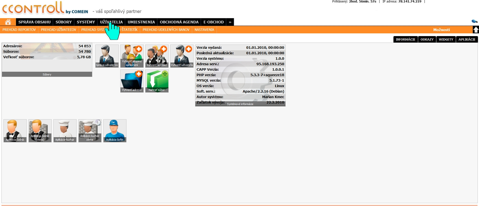Click the Nahrať súbor upload icon
The image size is (479, 207).
point(157,81)
